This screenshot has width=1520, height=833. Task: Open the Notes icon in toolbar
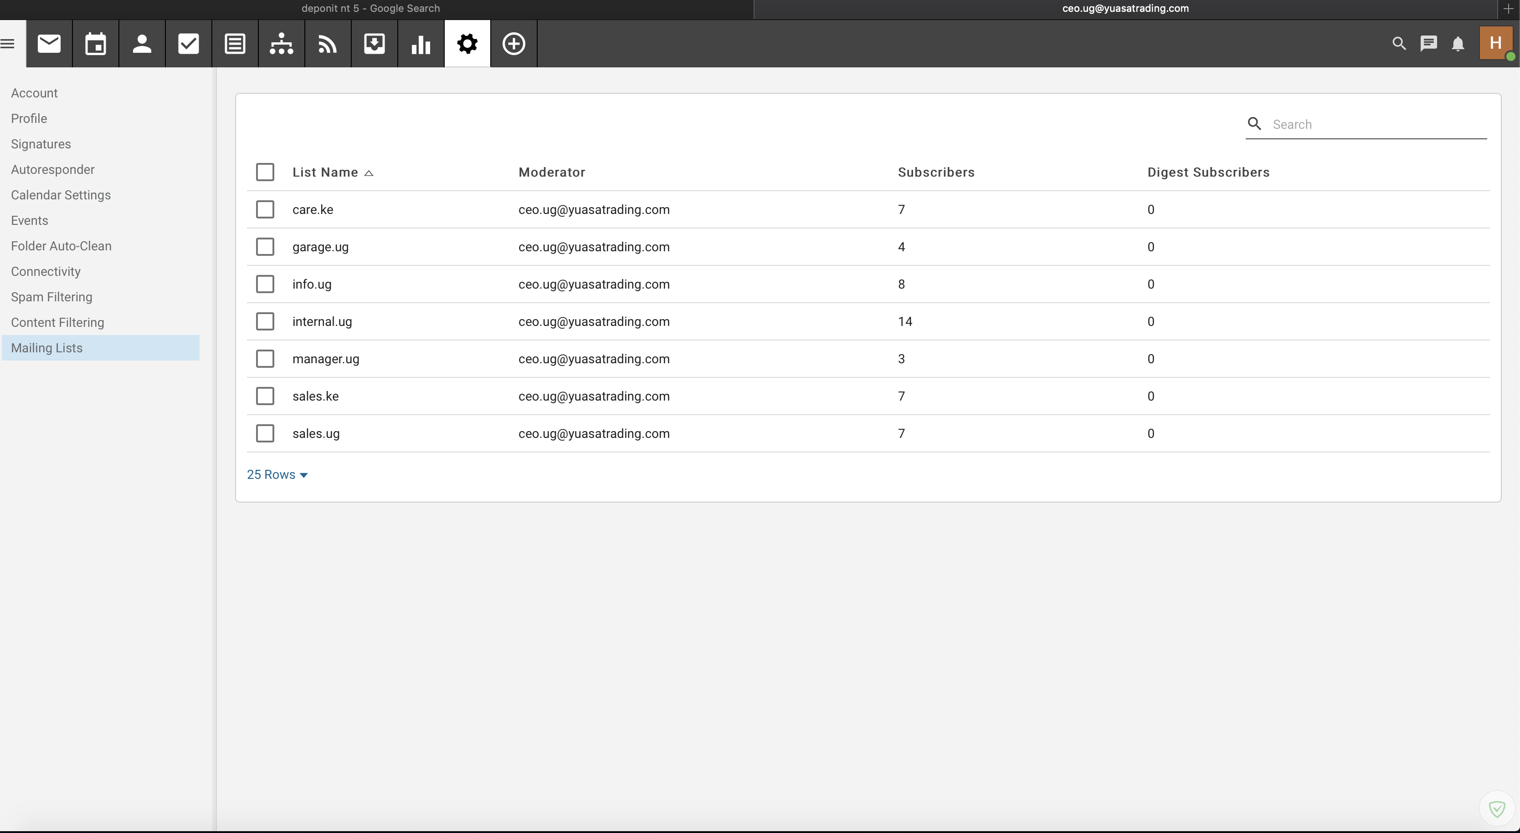(x=235, y=44)
